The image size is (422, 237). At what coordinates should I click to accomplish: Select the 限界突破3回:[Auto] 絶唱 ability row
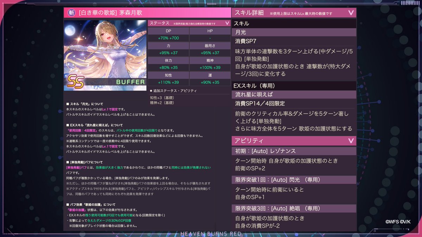pyautogui.click(x=294, y=209)
